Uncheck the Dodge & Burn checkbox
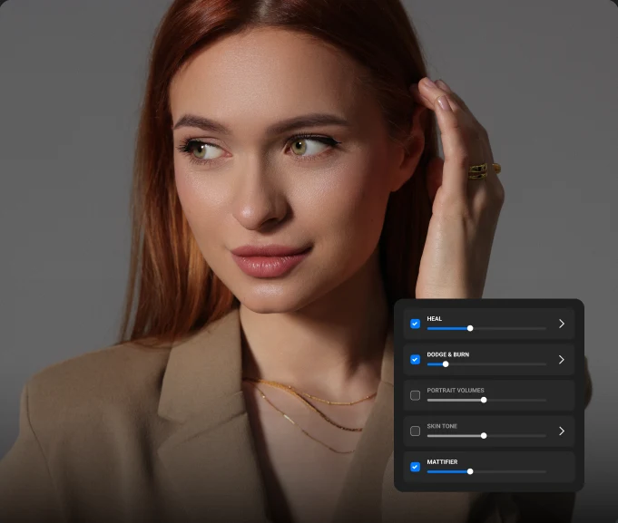This screenshot has width=618, height=523. click(415, 359)
